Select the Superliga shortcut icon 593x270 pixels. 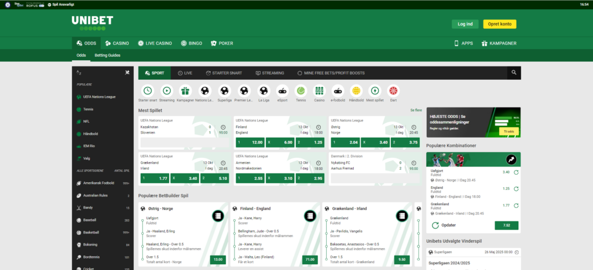224,91
